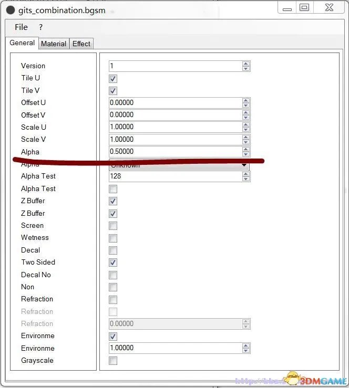This screenshot has width=349, height=388.
Task: Decrease the Alpha Test spinner value
Action: click(246, 179)
